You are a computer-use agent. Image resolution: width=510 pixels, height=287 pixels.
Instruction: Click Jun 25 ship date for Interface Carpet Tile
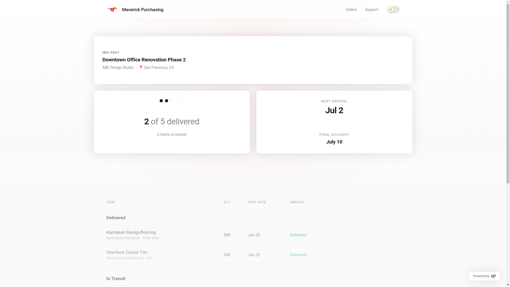254,255
